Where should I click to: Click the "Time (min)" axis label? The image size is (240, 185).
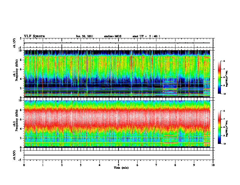pyautogui.click(x=121, y=168)
